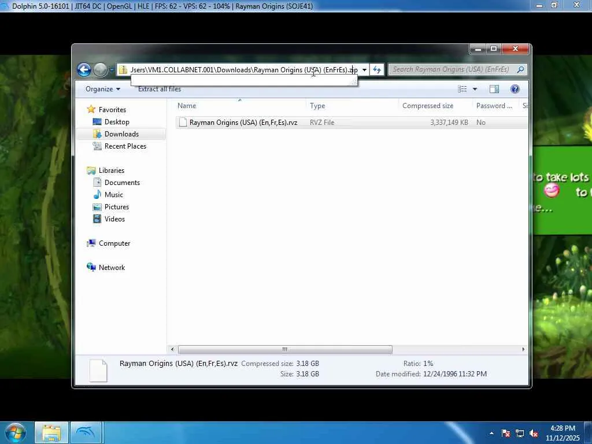Select Favorites in navigation pane
The height and width of the screenshot is (444, 592).
(x=112, y=109)
